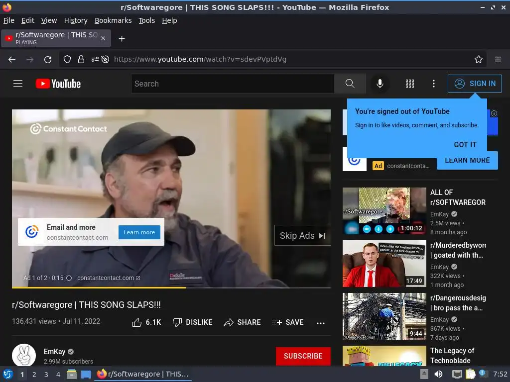The width and height of the screenshot is (510, 382).
Task: Switch to workspace 3 in taskbar
Action: point(46,375)
